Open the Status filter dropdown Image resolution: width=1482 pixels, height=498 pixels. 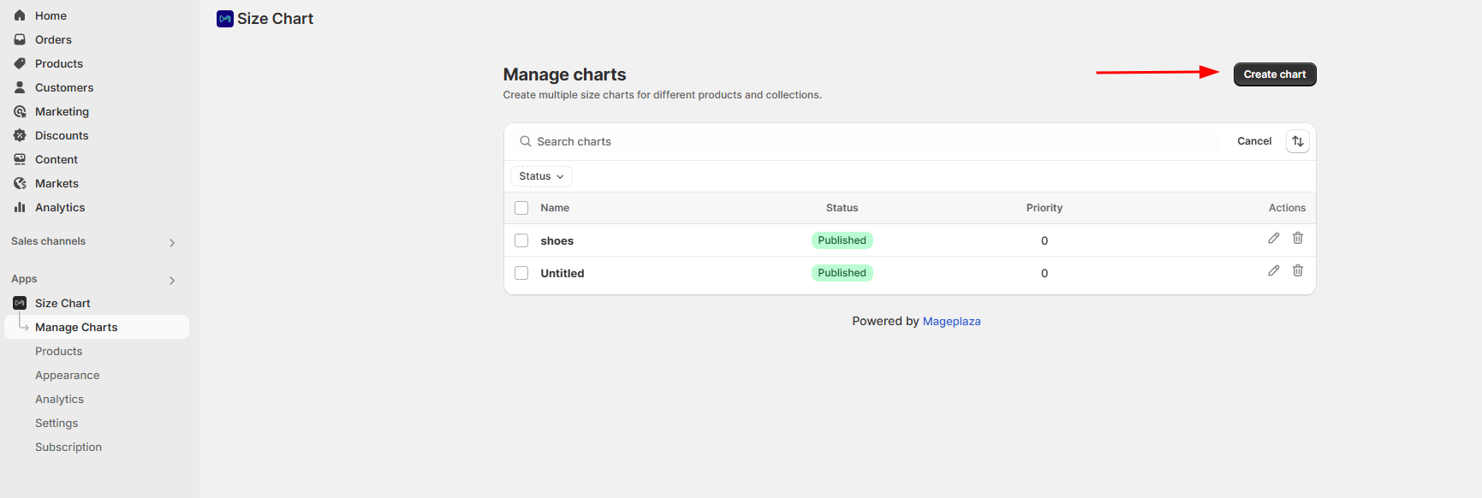pos(541,176)
